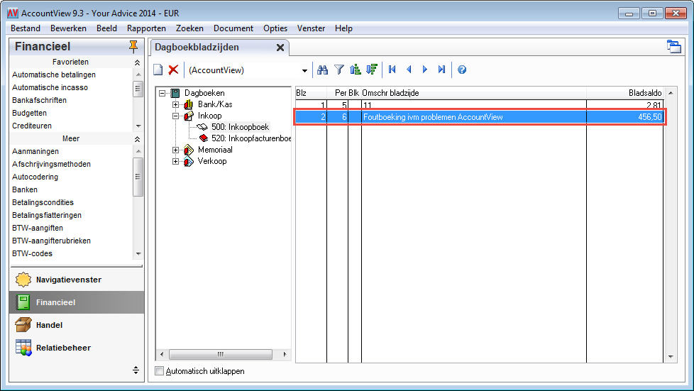Open the Relatiebeheer section

[x=77, y=348]
